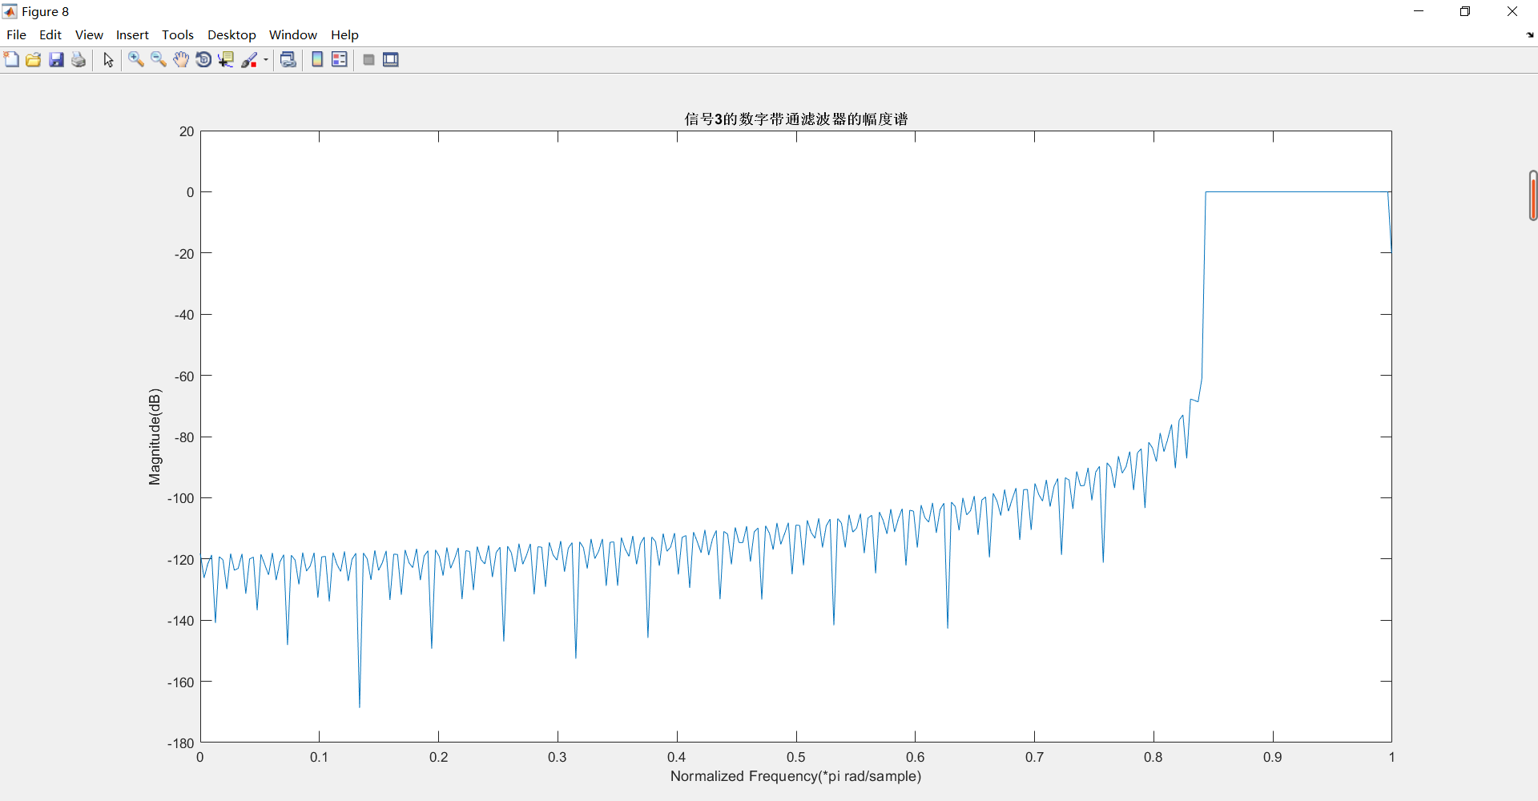Click the y-axis tick label 20
Viewport: 1538px width, 801px height.
click(x=187, y=131)
